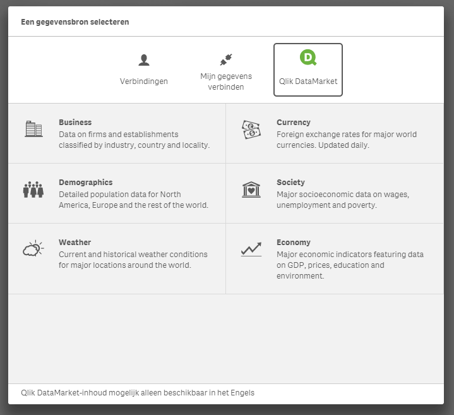Click the footer note about DataMarket-inhoud in Engels
The width and height of the screenshot is (454, 415).
(138, 393)
